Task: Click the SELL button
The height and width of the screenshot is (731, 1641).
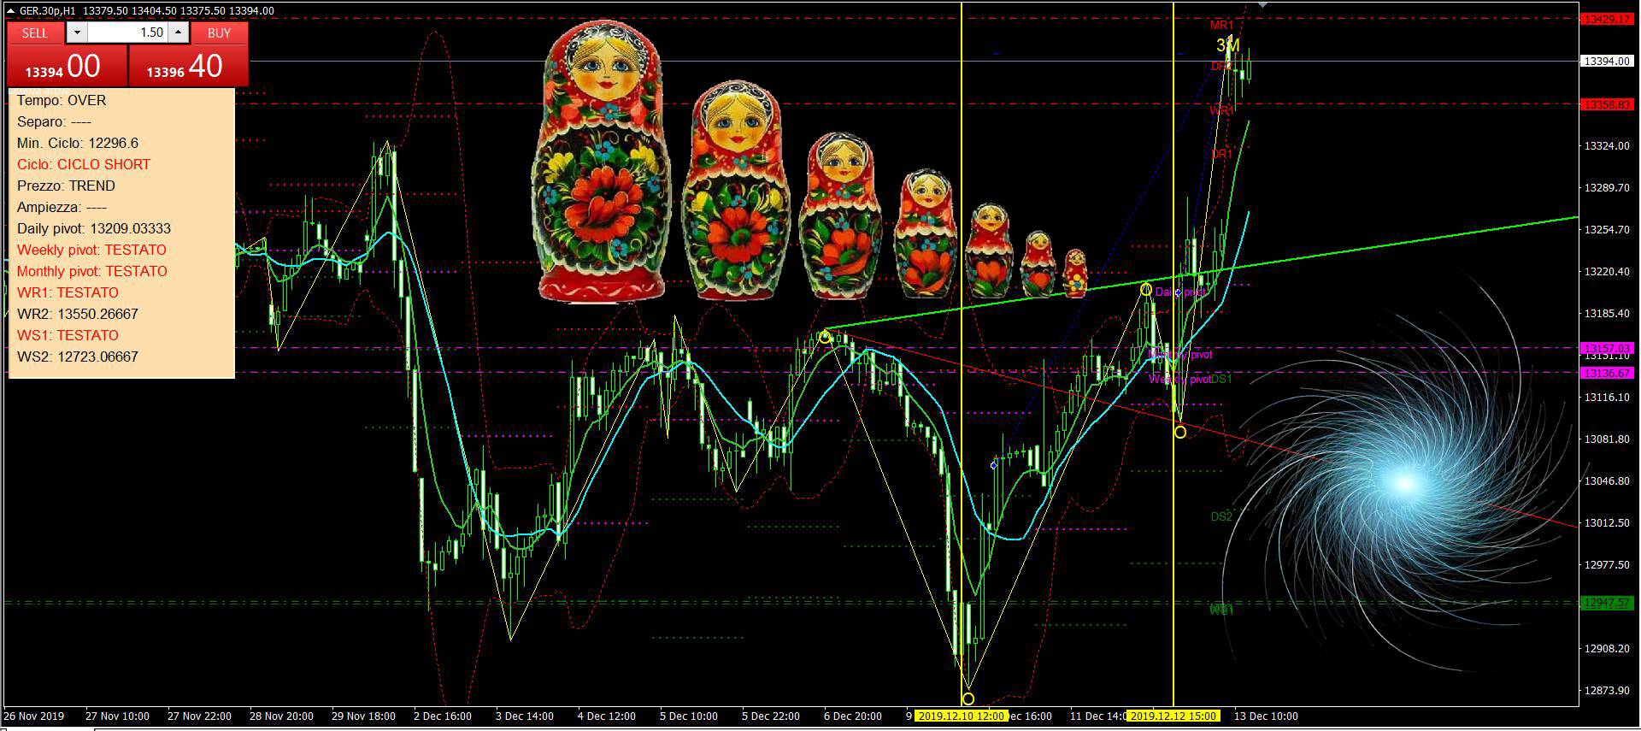Action: [35, 32]
